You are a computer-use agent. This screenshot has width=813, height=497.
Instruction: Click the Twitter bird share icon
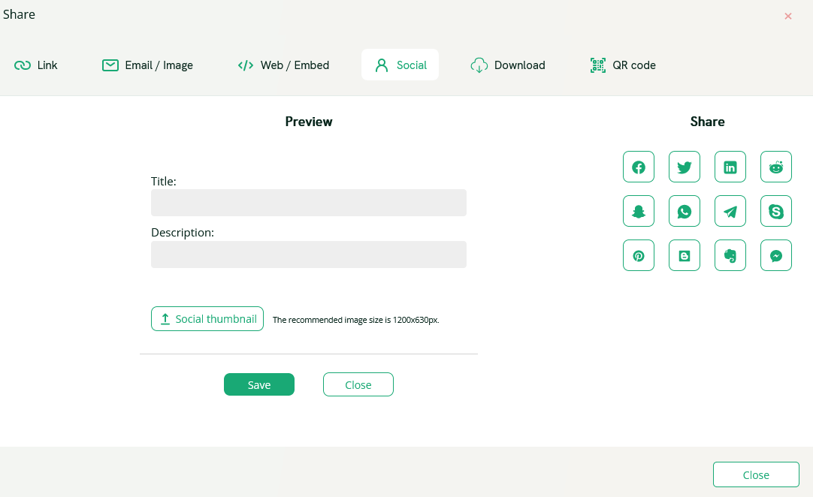click(685, 167)
